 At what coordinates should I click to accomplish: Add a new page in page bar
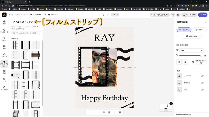coord(104,113)
